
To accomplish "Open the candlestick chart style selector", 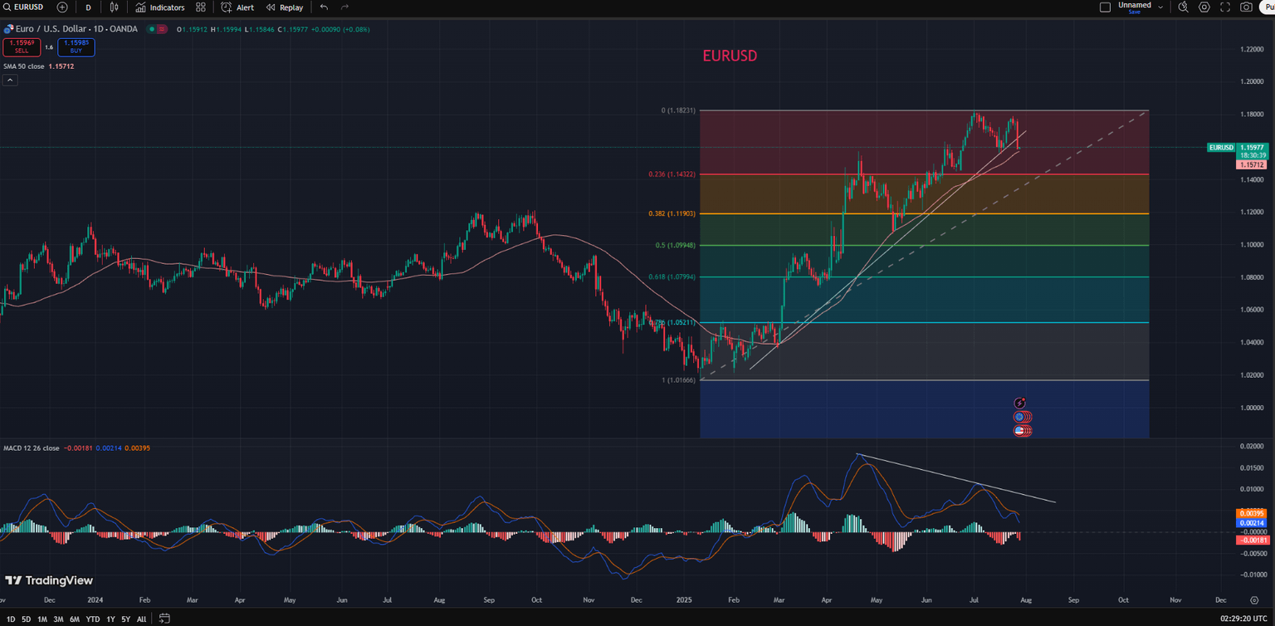I will click(x=115, y=7).
